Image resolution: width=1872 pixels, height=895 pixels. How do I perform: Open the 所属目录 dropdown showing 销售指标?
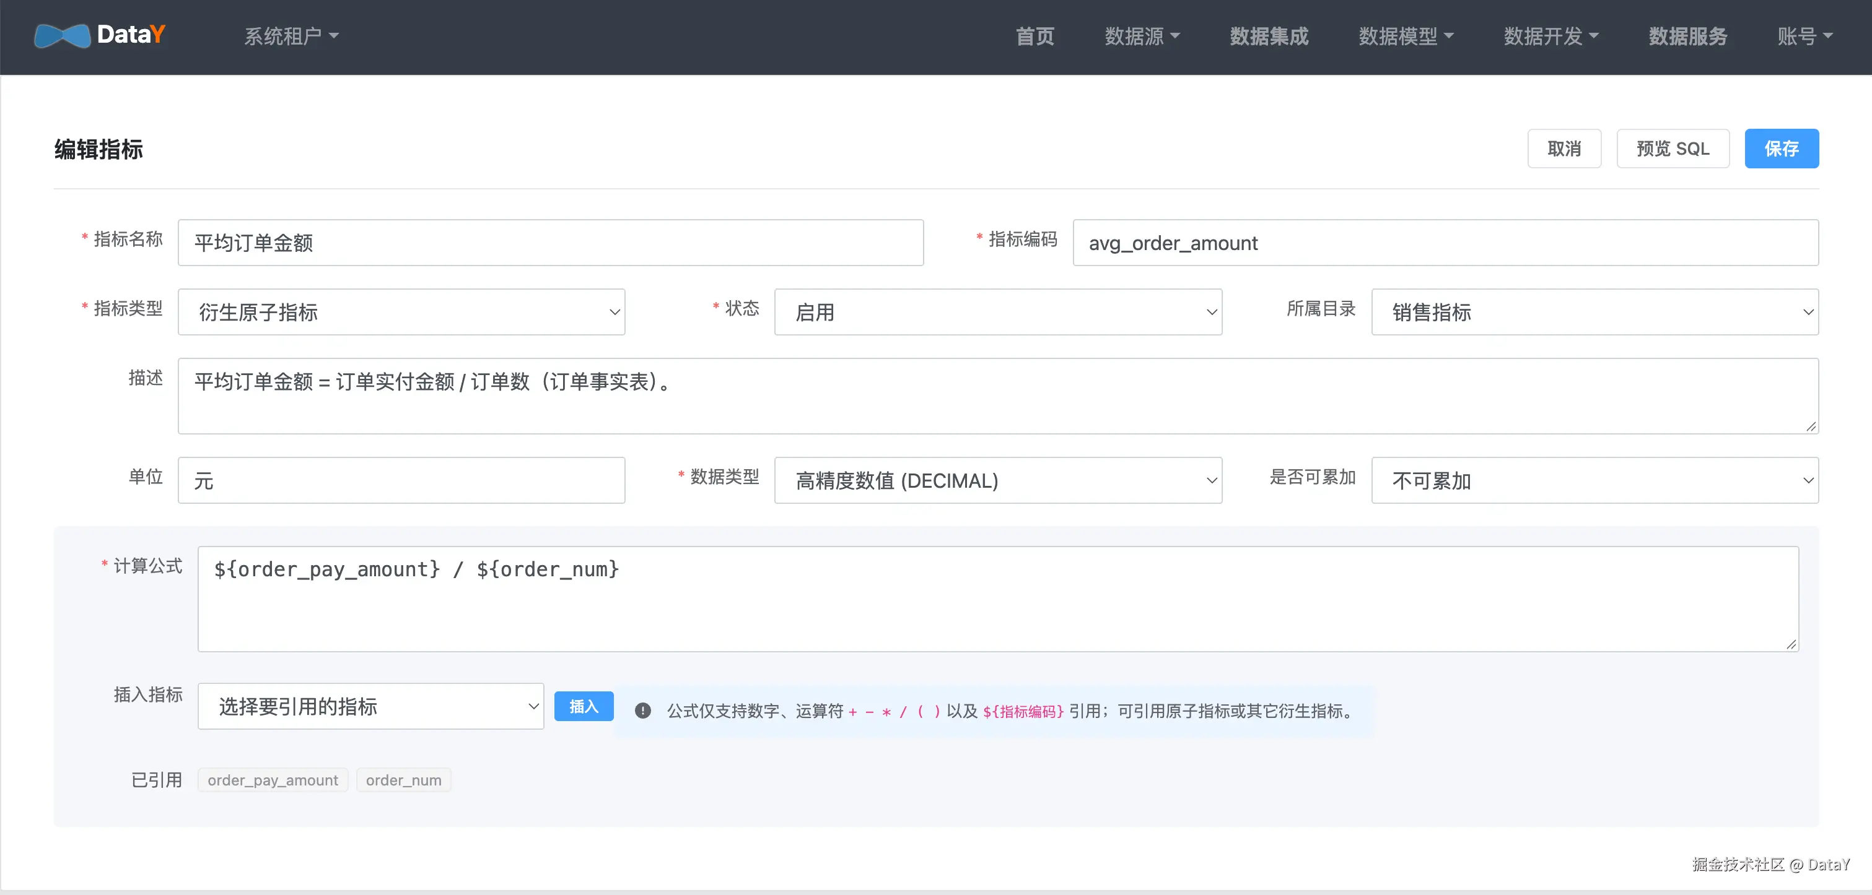pos(1594,312)
